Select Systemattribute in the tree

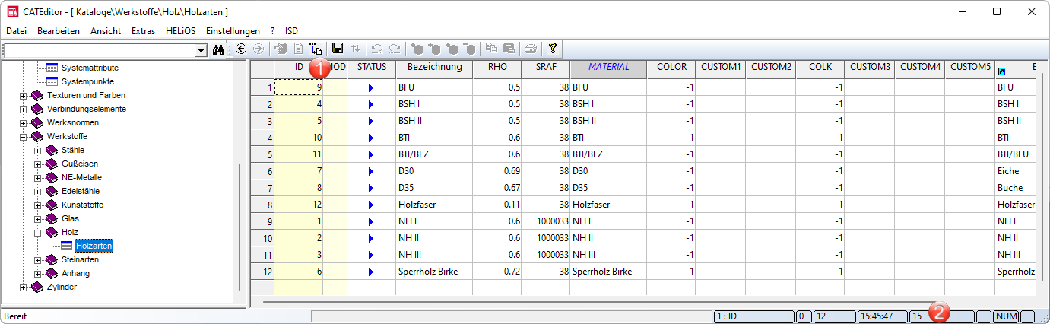click(90, 68)
